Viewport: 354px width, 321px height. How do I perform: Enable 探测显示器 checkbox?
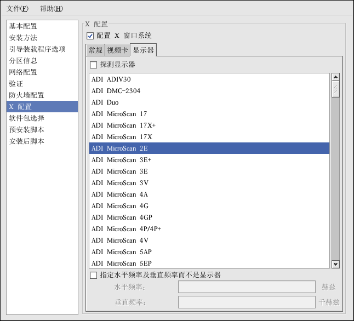(93, 65)
